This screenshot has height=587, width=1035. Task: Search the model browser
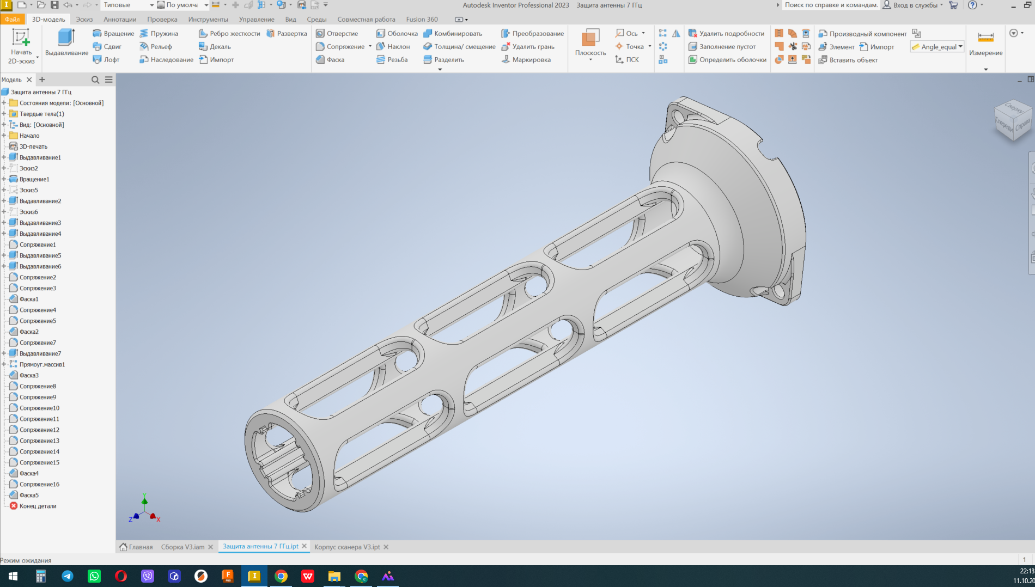[95, 80]
